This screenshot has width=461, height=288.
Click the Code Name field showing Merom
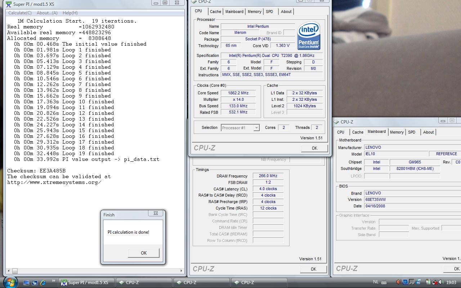(x=240, y=33)
